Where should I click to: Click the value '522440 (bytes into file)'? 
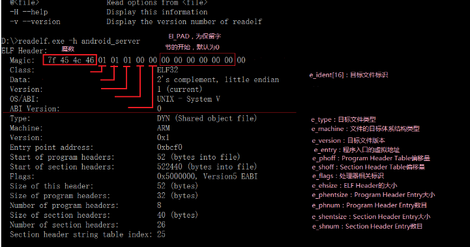207,167
